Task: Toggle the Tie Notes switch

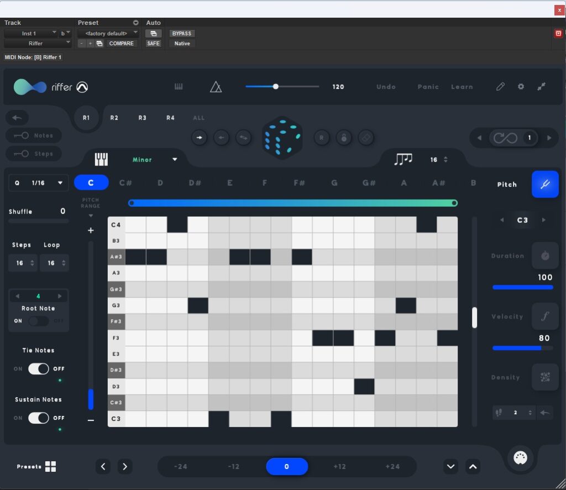Action: click(39, 369)
